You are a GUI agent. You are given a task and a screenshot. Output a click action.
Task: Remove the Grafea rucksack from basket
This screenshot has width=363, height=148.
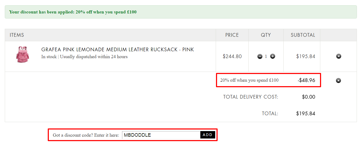pos(339,56)
